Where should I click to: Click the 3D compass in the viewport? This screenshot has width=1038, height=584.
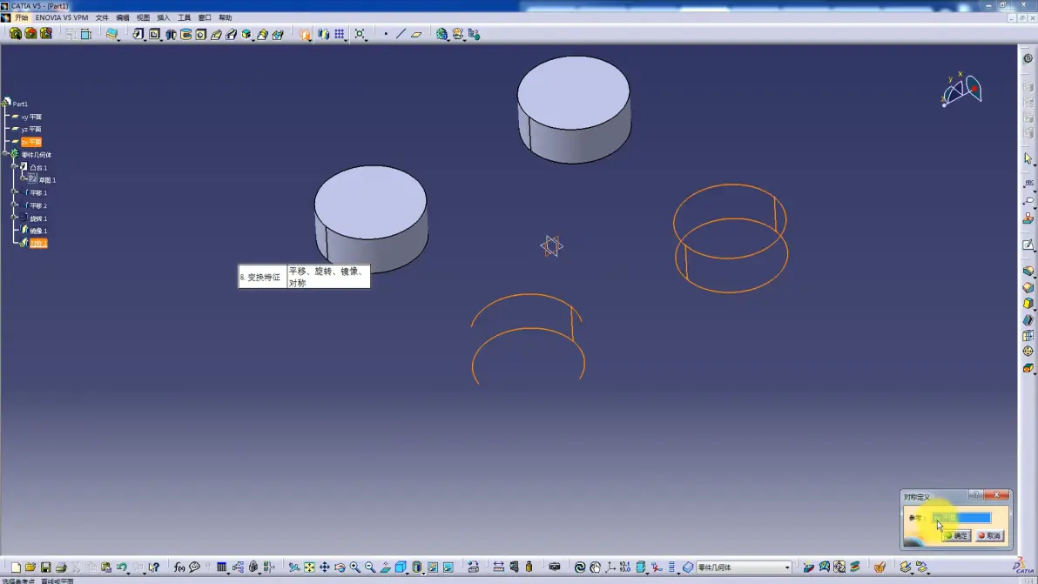pyautogui.click(x=962, y=90)
